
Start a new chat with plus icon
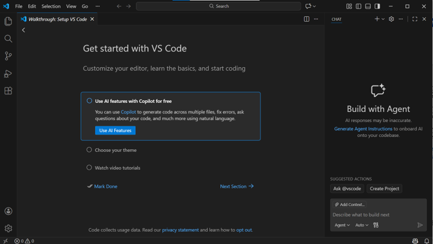pos(377,18)
